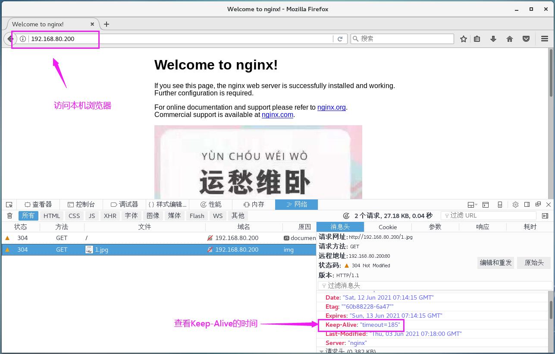Toggle the 媒体 media filter

coord(174,215)
